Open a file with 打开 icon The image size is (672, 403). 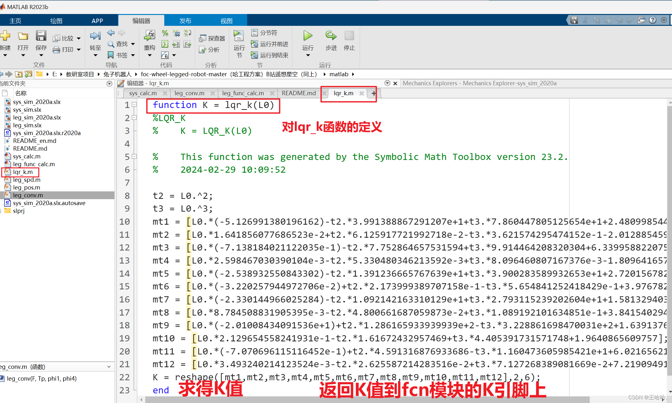click(x=23, y=36)
